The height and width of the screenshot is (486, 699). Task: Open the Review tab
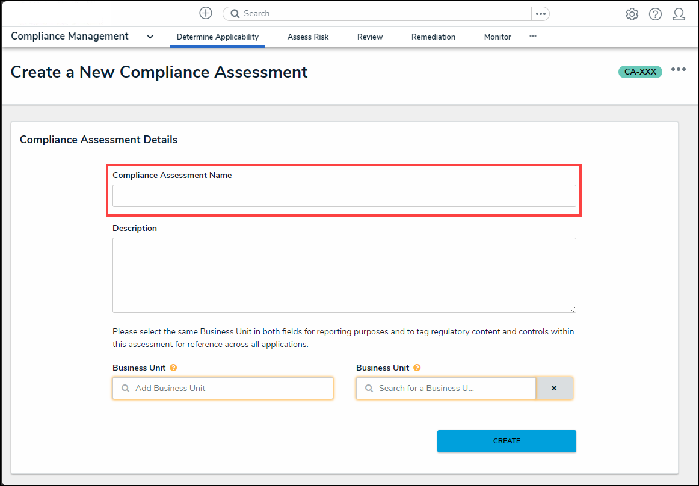click(x=370, y=37)
